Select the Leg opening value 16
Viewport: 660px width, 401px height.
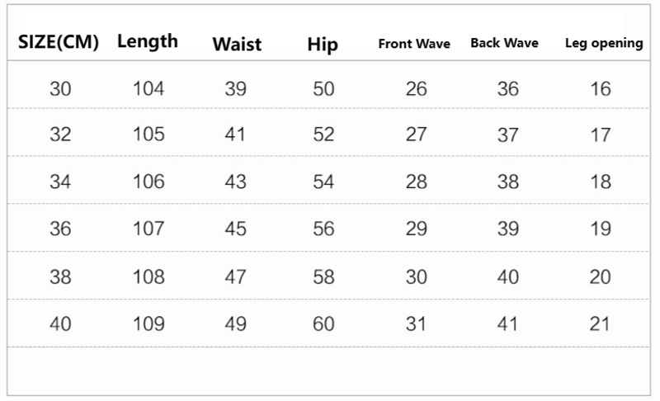(601, 87)
